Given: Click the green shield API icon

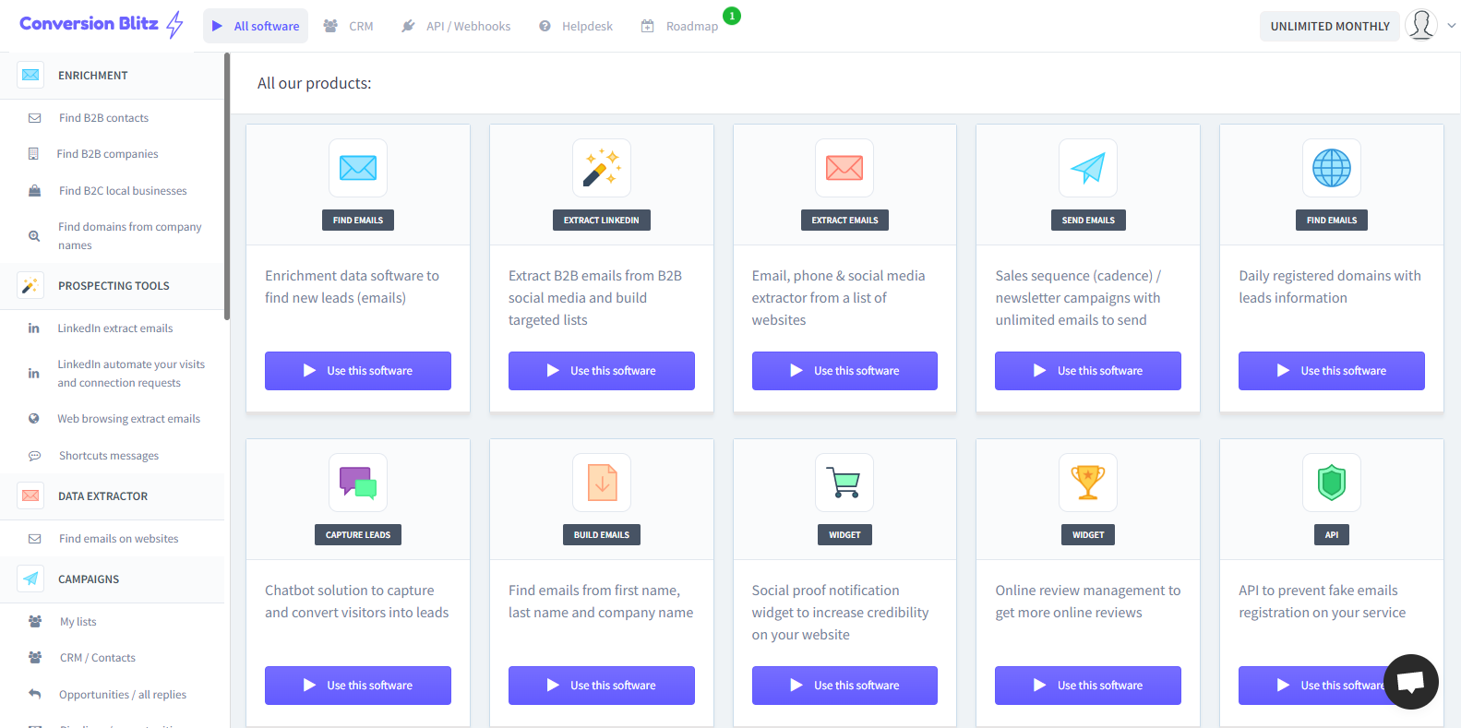Looking at the screenshot, I should 1332,483.
